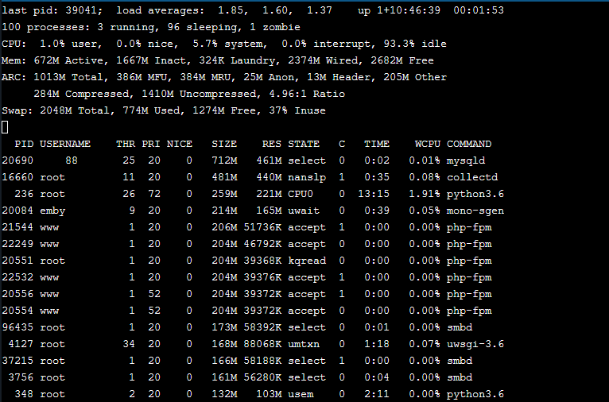609x402 pixels.
Task: Click PID 348 of python3.6
Action: (24, 394)
